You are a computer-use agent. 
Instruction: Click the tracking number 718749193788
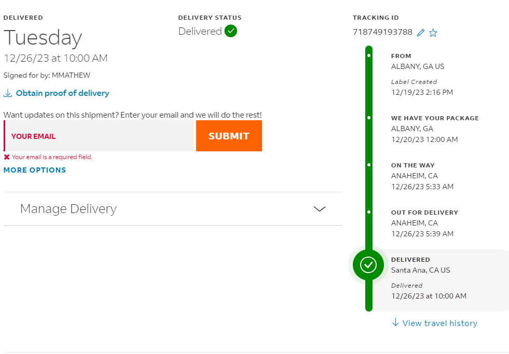point(382,32)
